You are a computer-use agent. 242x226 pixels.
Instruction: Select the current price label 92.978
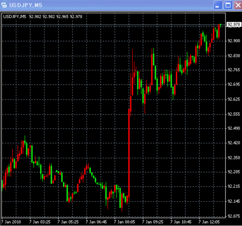[x=234, y=25]
